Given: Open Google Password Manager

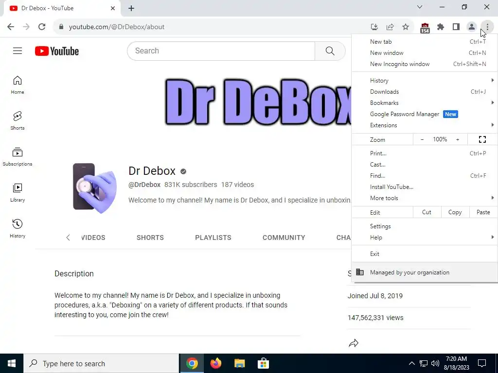Looking at the screenshot, I should [x=425, y=114].
